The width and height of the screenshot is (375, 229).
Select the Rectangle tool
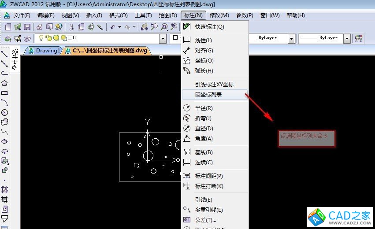coord(4,93)
